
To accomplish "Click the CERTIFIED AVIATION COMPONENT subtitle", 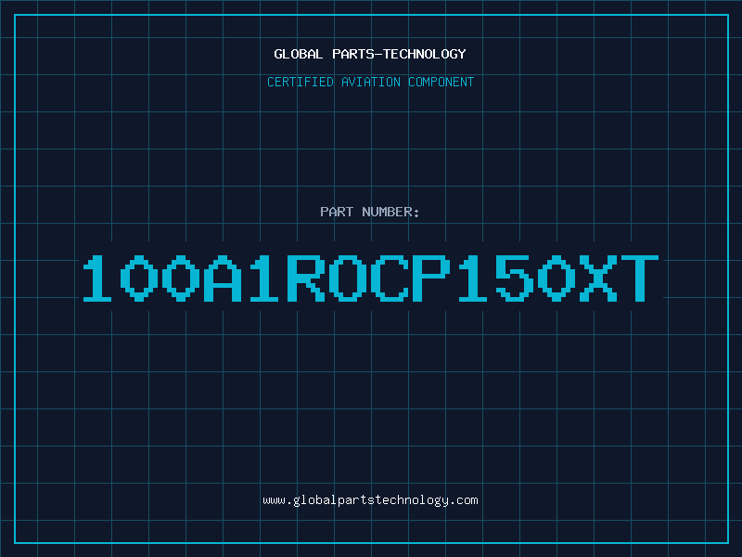I will [x=370, y=82].
